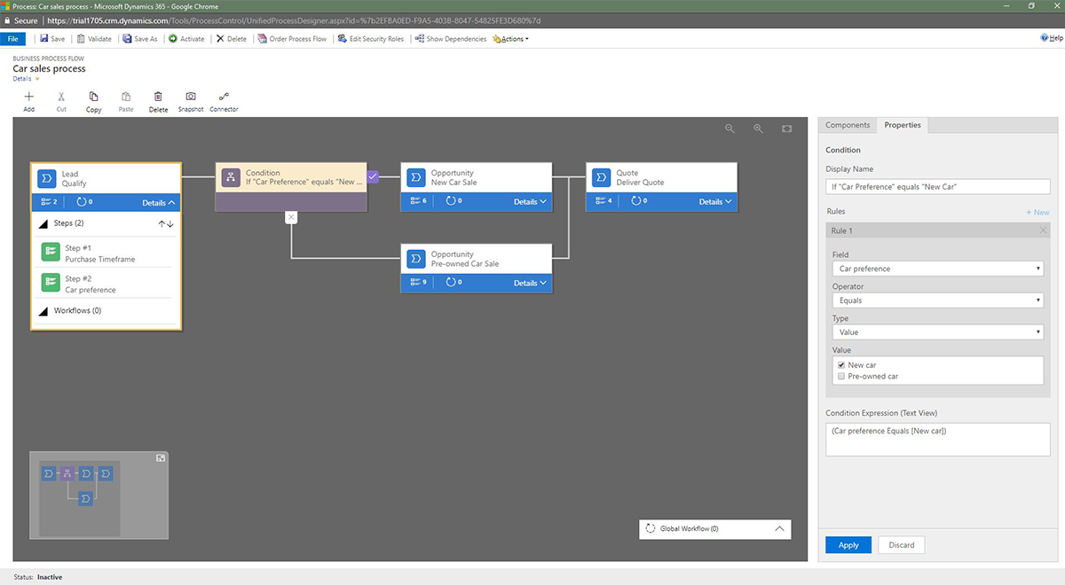
Task: Click the purple checkmark on Condition node
Action: coord(373,176)
